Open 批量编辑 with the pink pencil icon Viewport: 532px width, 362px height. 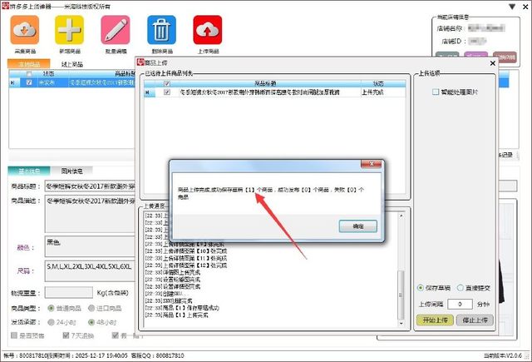115,31
